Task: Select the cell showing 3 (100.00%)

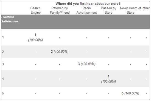Action: click(x=86, y=64)
